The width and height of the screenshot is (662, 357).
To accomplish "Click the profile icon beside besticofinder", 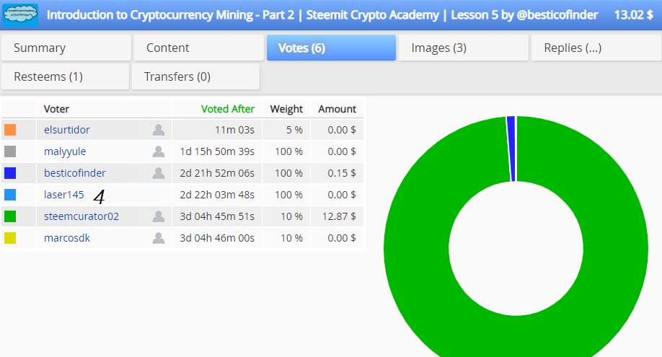I will pyautogui.click(x=159, y=173).
